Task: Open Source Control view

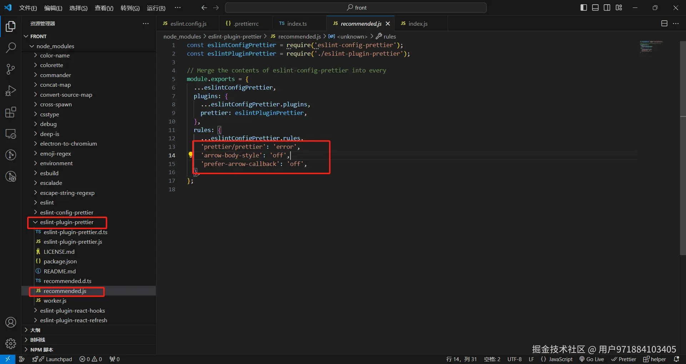Action: pyautogui.click(x=11, y=69)
